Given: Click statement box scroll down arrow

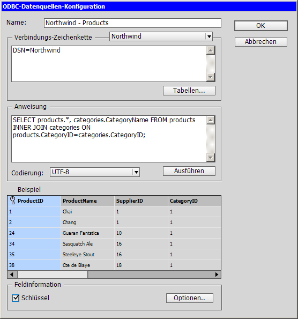Looking at the screenshot, I should tap(211, 158).
